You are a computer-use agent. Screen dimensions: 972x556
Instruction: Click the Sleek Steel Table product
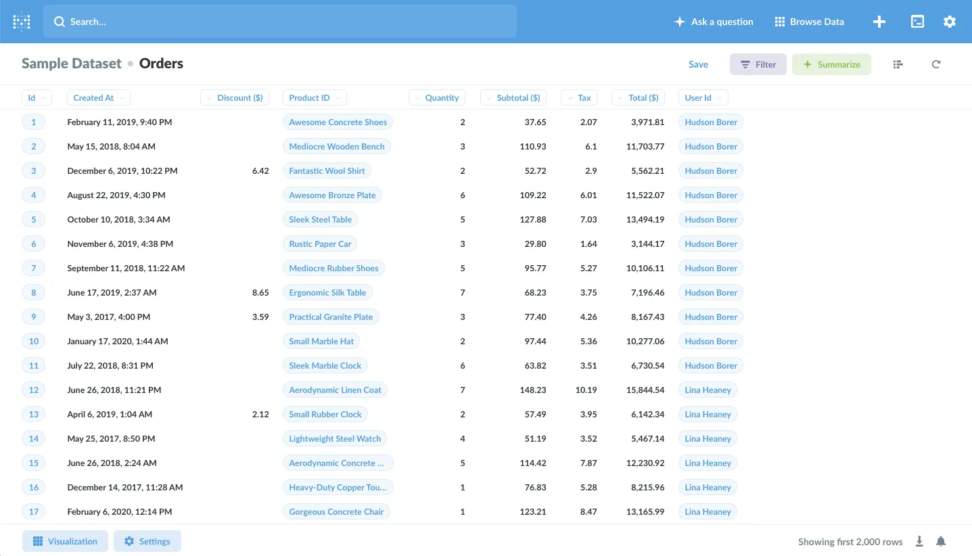point(321,219)
